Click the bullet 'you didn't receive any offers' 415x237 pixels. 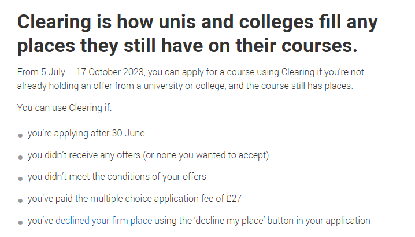tap(148, 155)
